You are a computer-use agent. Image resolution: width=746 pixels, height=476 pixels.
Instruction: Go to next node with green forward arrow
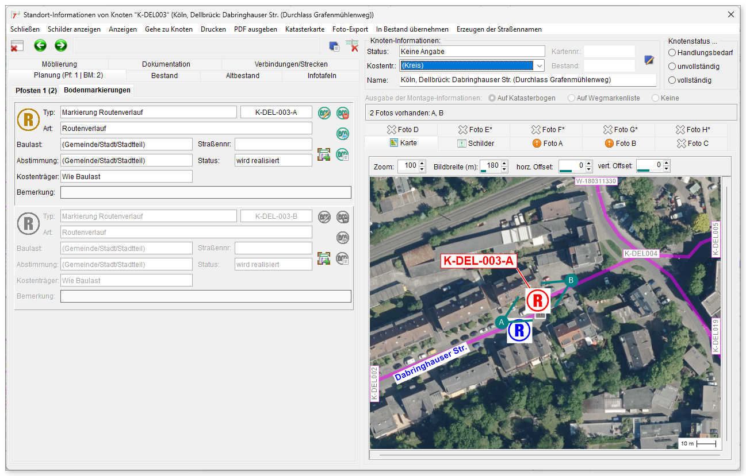tap(60, 45)
